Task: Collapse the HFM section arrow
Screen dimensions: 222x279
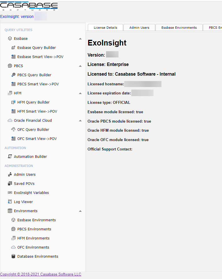Action: (x=80, y=93)
